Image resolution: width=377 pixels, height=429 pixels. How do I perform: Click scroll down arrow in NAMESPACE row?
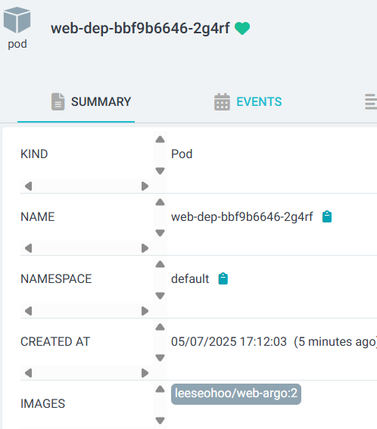(160, 296)
